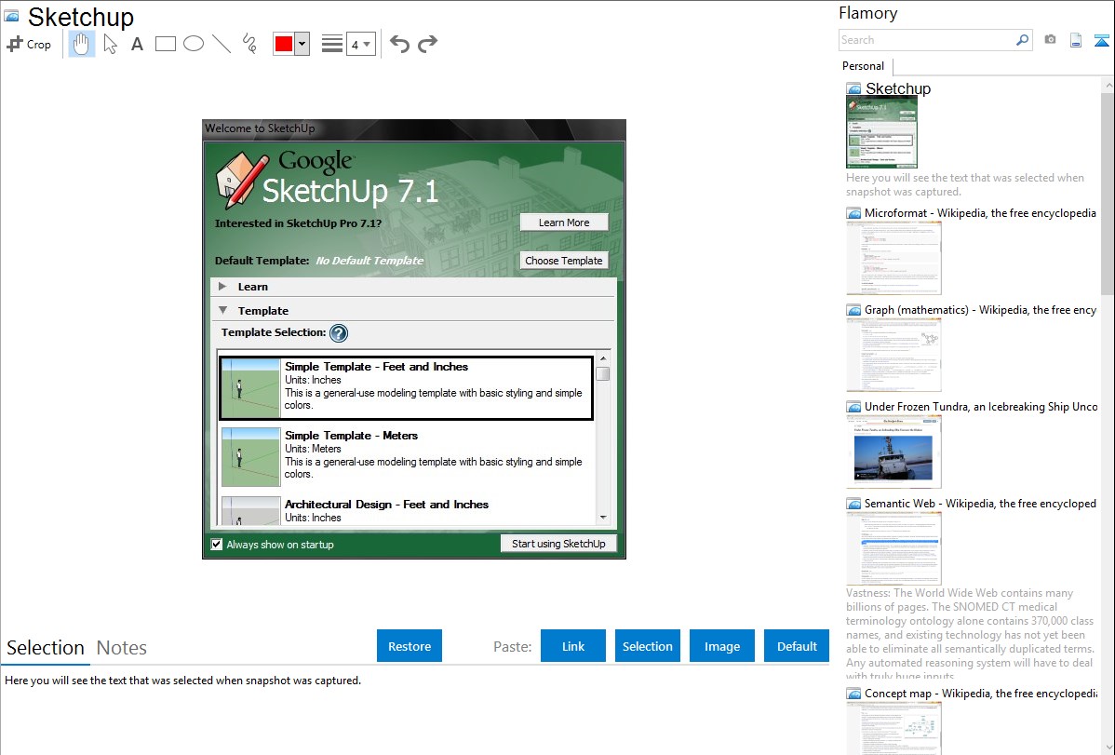Screen dimensions: 1115x755
Task: Open the line width 4 dropdown
Action: point(360,44)
